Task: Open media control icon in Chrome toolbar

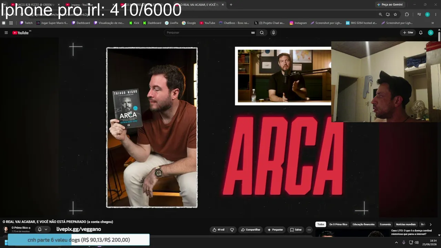Action: tap(419, 14)
